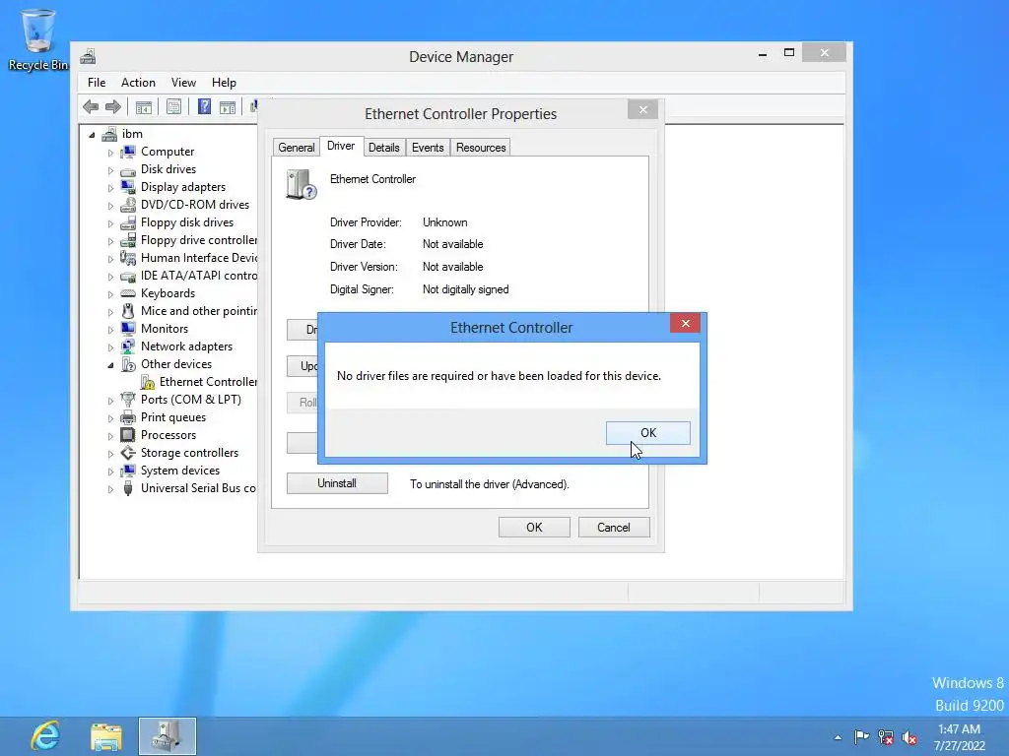
Task: Switch to the Details tab
Action: coord(384,148)
